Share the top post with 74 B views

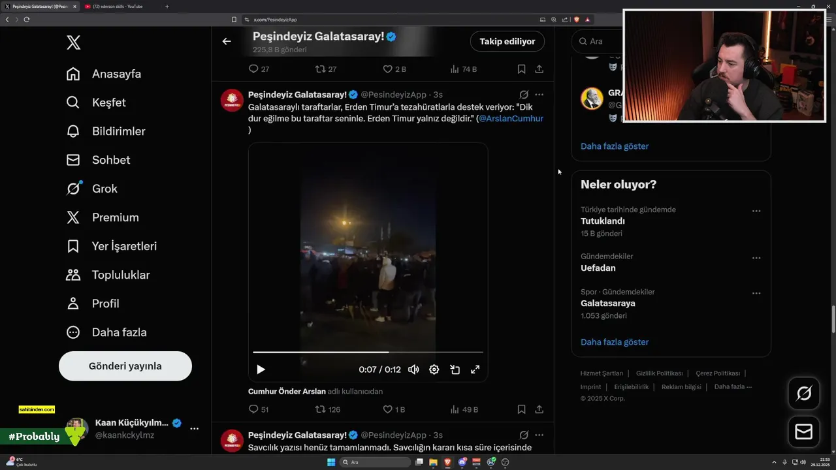(539, 69)
